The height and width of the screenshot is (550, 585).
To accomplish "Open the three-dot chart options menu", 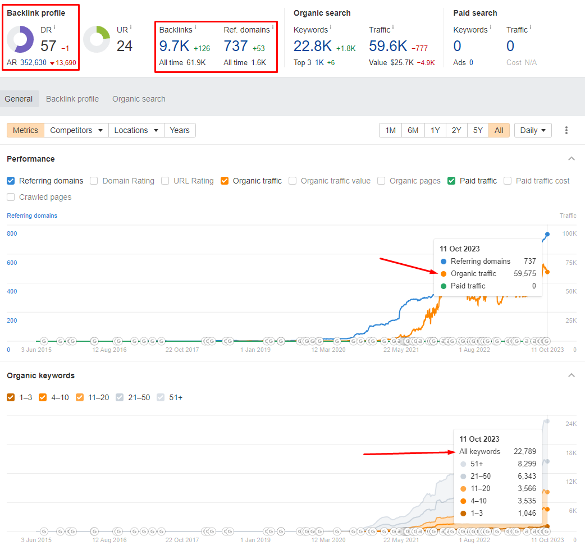I will pyautogui.click(x=566, y=130).
